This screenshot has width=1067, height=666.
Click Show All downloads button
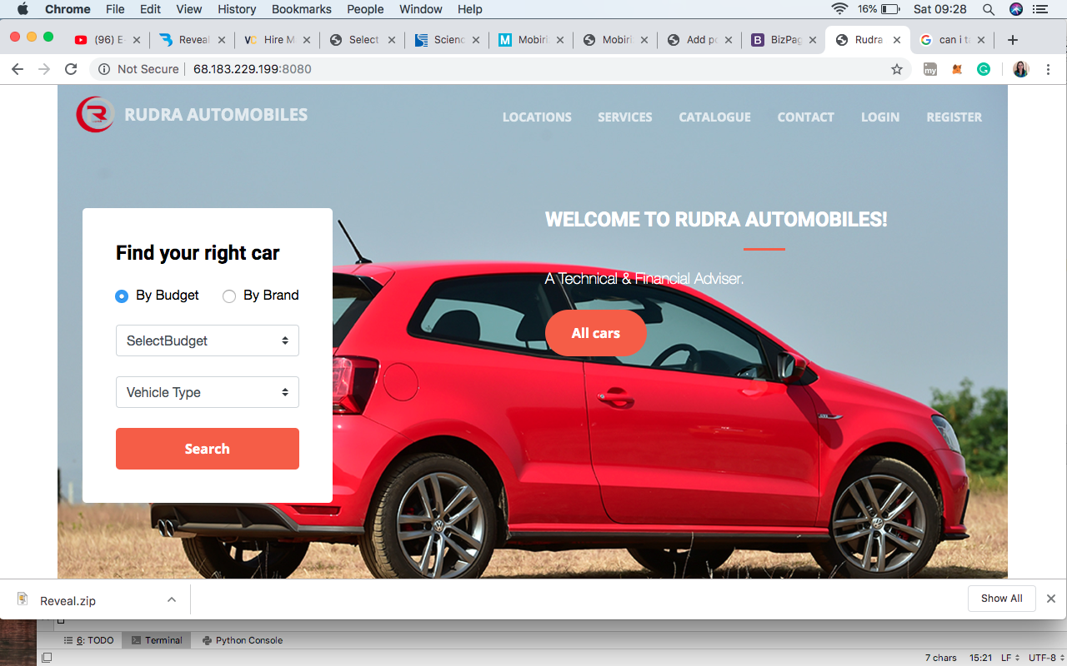1001,599
